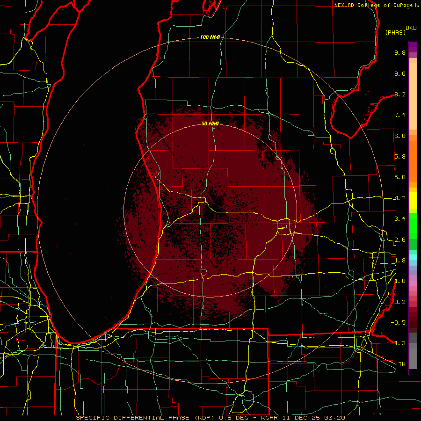Viewport: 421px width, 421px height.
Task: Click the 6.6 legend value
Action: click(x=400, y=136)
